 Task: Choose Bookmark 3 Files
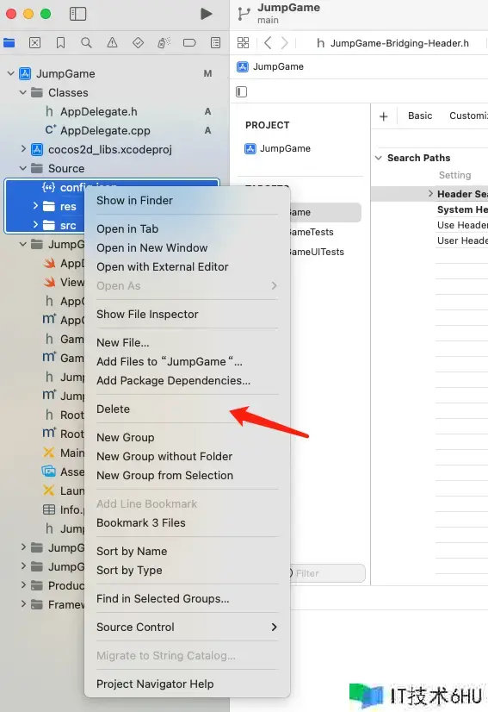coord(141,523)
